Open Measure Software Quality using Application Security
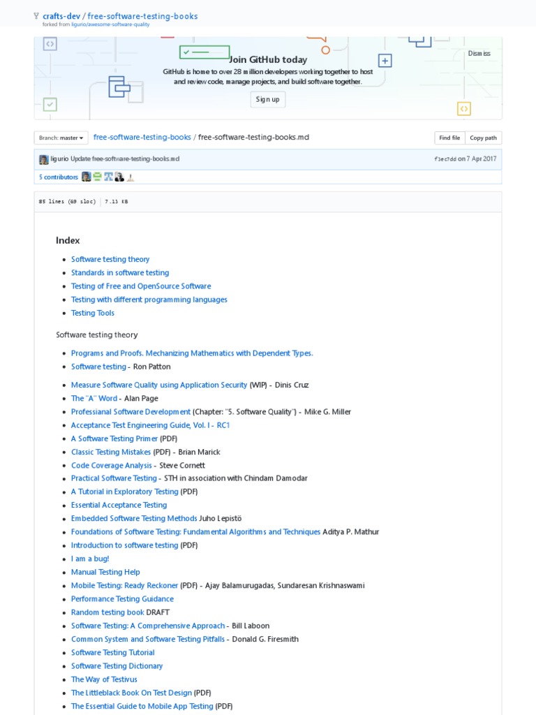Screen dimensions: 536x715 159,385
